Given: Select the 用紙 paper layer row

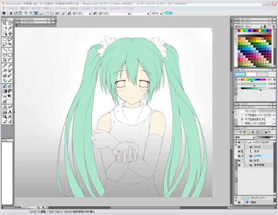Looking at the screenshot, I should (x=259, y=202).
